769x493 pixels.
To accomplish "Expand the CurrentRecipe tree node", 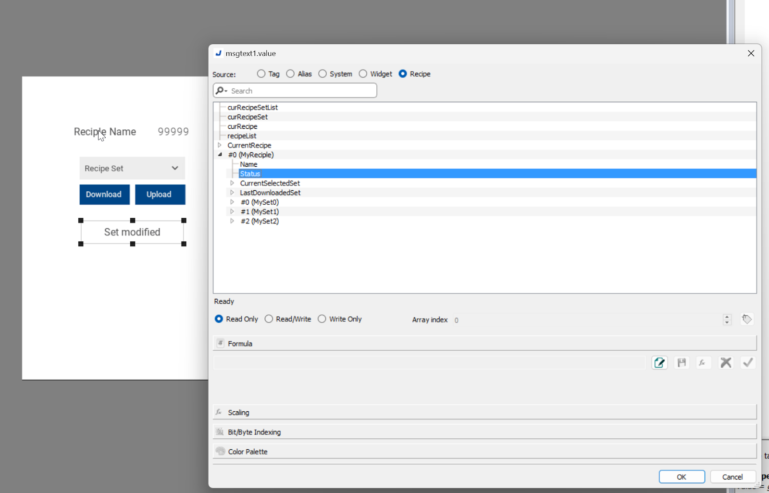I will (220, 145).
